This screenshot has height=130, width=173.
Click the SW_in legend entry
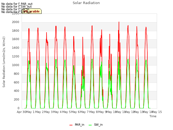(96, 125)
